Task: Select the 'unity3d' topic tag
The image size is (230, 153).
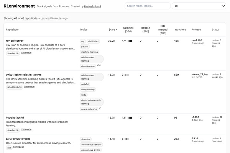Action: pos(85,84)
